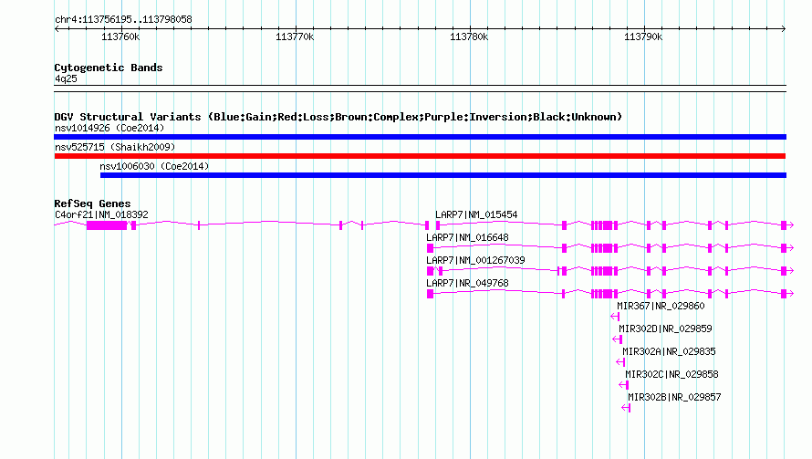812x459 pixels.
Task: Click the DGV Structural Variants track title
Action: click(338, 117)
